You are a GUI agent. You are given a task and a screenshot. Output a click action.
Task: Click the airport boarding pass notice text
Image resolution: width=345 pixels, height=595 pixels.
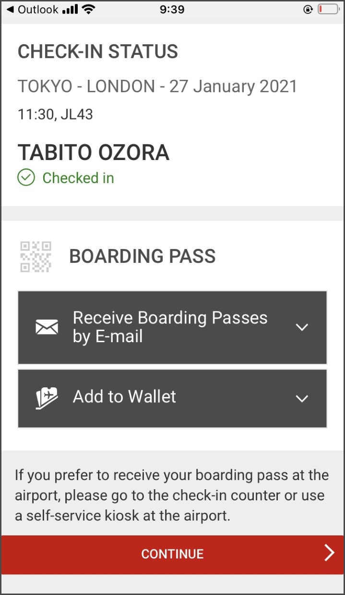[172, 495]
